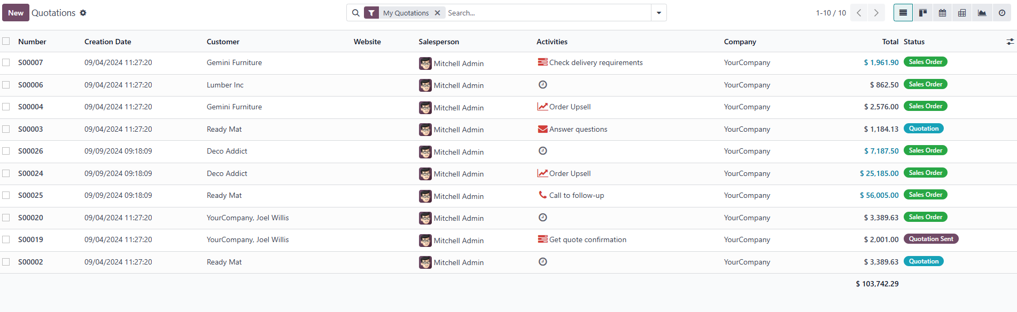Expand the search options dropdown arrow
Image resolution: width=1017 pixels, height=312 pixels.
tap(658, 13)
